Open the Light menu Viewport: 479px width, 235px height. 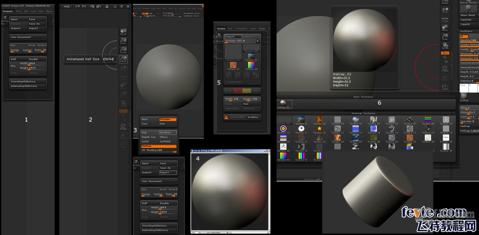41,11
